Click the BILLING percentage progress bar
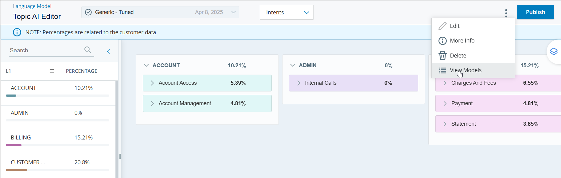 click(x=57, y=145)
